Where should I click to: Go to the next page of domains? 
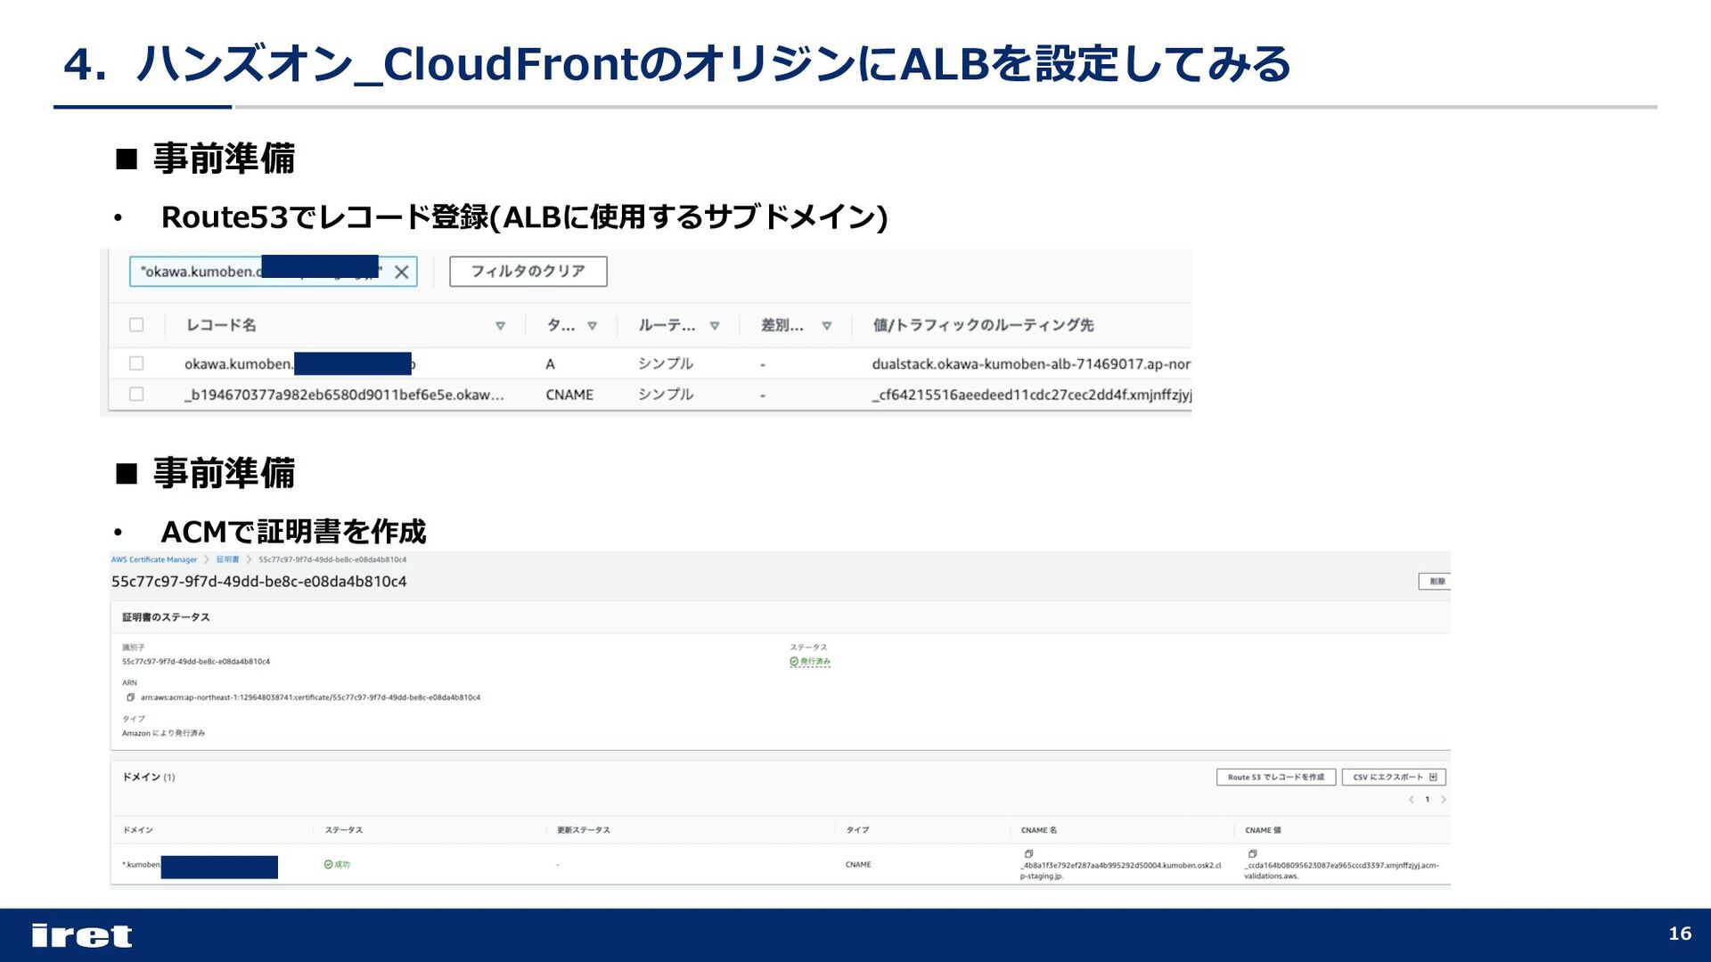click(1443, 800)
